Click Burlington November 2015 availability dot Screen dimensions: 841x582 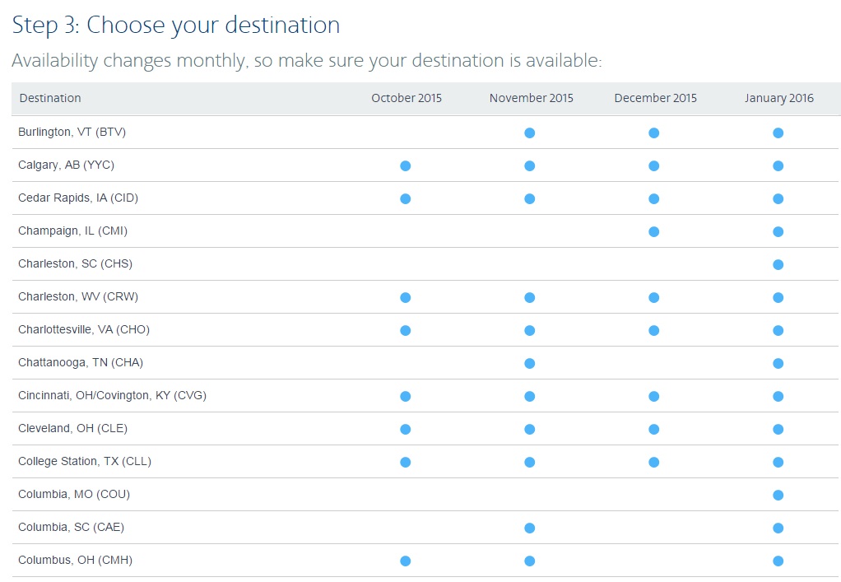point(529,133)
